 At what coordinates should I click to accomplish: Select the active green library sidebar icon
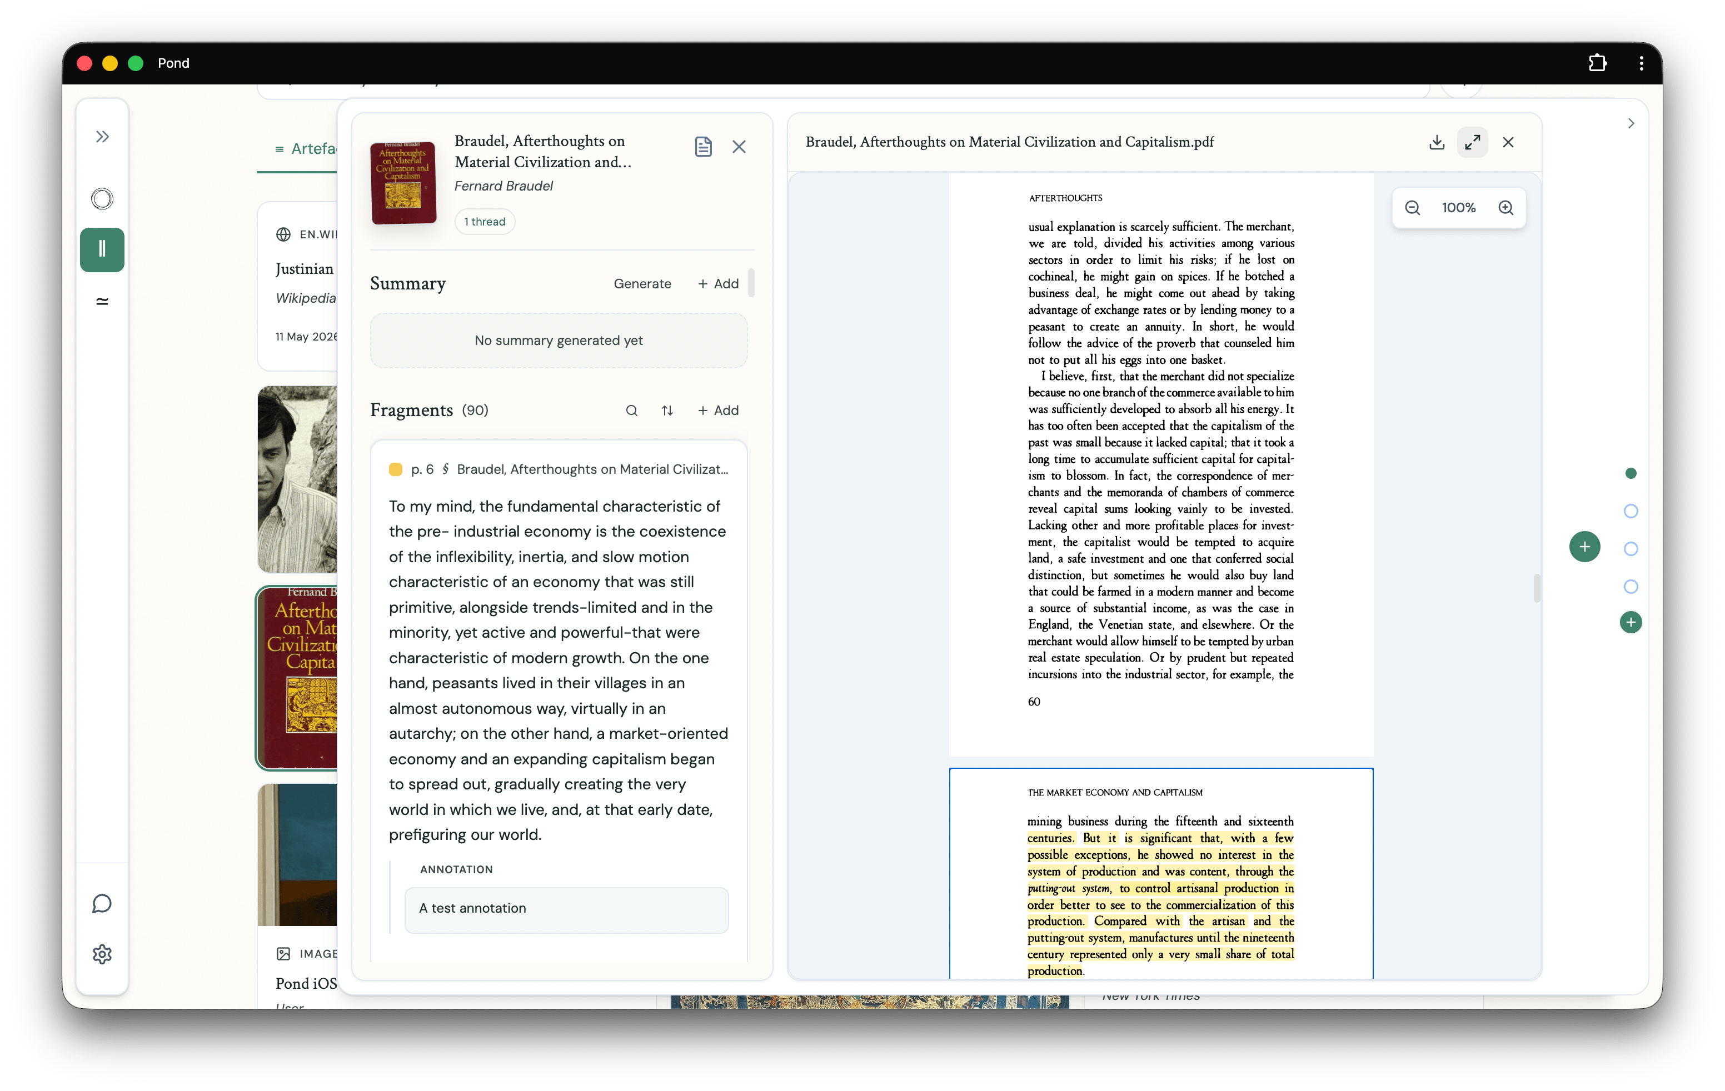point(102,249)
